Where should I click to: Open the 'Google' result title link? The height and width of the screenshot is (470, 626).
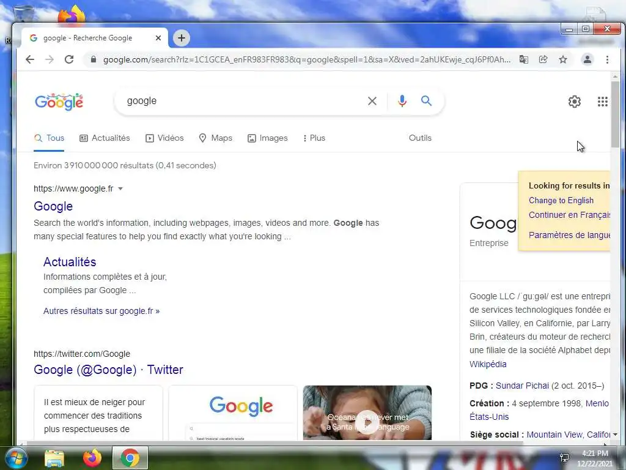[53, 206]
